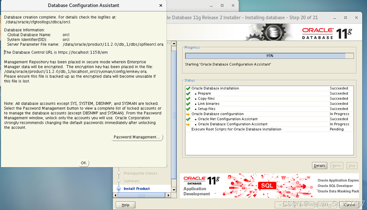The width and height of the screenshot is (367, 210).
Task: Open Password Management dialog
Action: click(x=137, y=137)
